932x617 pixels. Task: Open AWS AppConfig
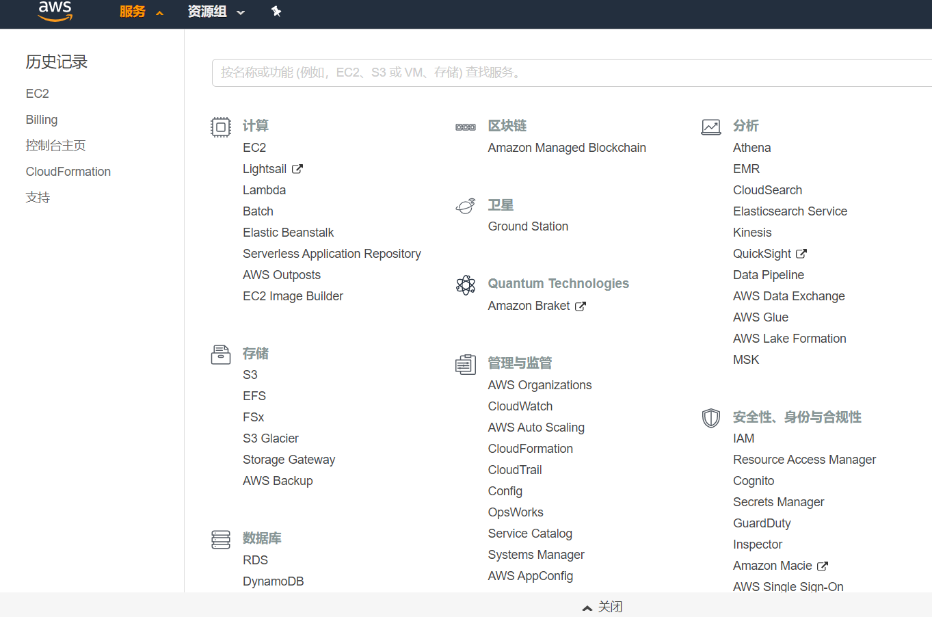click(531, 576)
